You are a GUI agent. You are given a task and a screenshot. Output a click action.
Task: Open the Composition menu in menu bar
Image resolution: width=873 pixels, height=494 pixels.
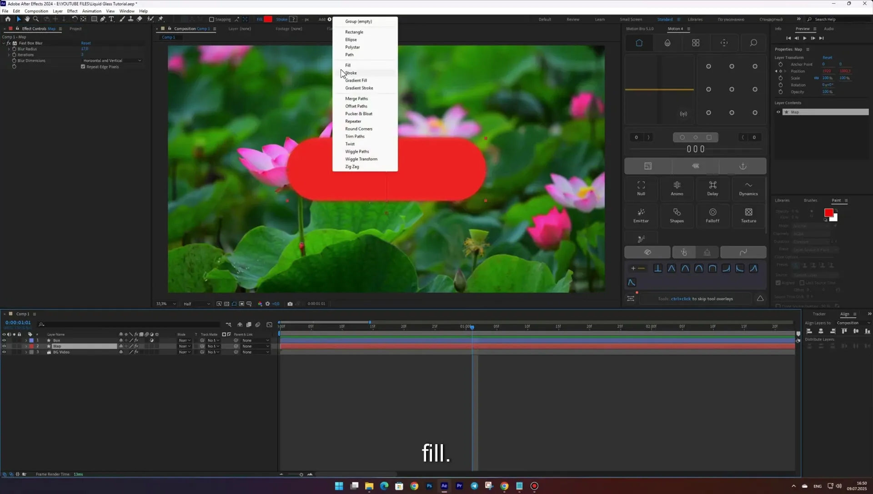click(36, 11)
